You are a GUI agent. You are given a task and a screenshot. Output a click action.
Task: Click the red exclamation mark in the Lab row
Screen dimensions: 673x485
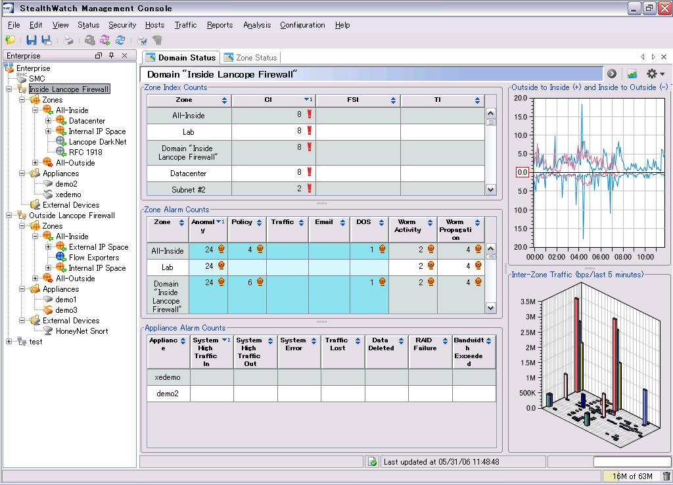click(309, 131)
